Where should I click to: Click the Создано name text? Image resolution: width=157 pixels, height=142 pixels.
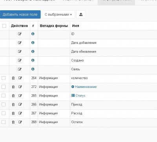click(x=77, y=60)
